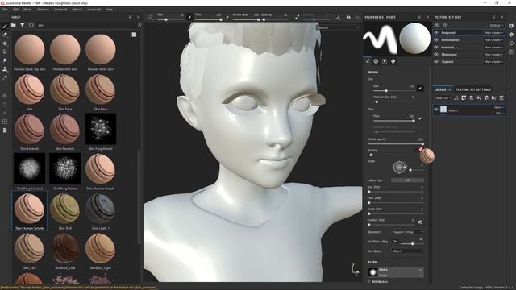Select the Projection tool
The width and height of the screenshot is (516, 290).
pyautogui.click(x=5, y=43)
